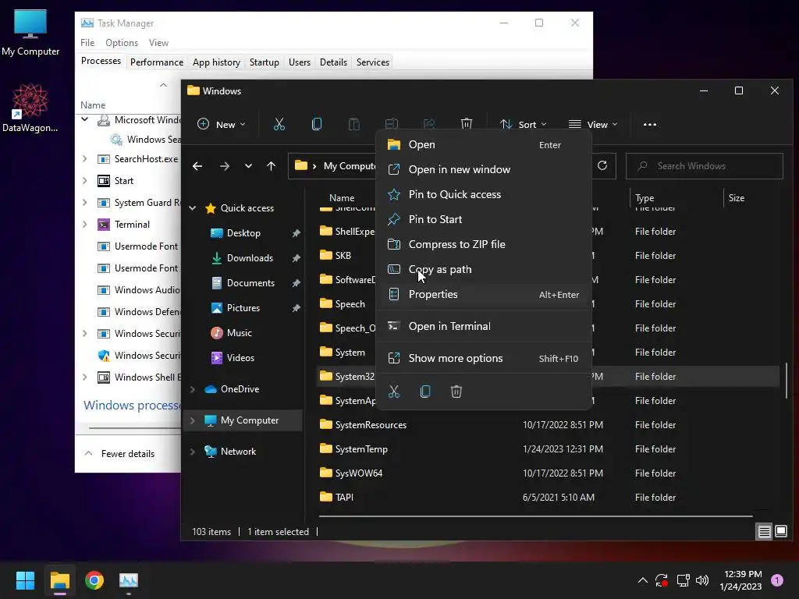Switch to large thumbnails view icon

[x=781, y=532]
